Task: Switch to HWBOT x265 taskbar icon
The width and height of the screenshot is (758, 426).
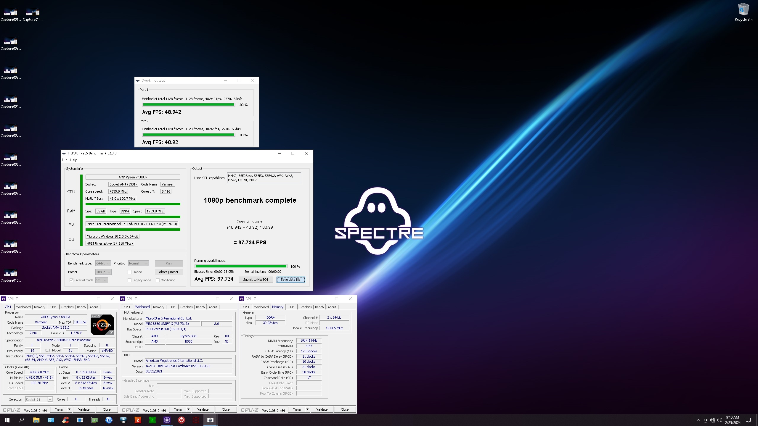Action: click(x=211, y=420)
